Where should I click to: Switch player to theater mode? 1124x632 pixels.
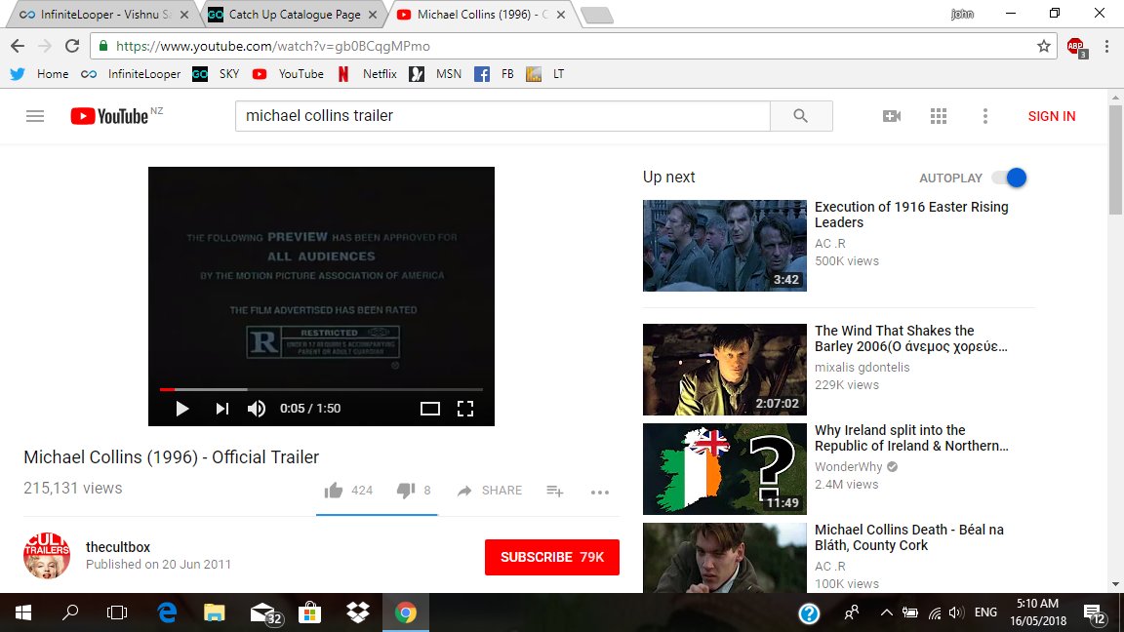click(430, 409)
